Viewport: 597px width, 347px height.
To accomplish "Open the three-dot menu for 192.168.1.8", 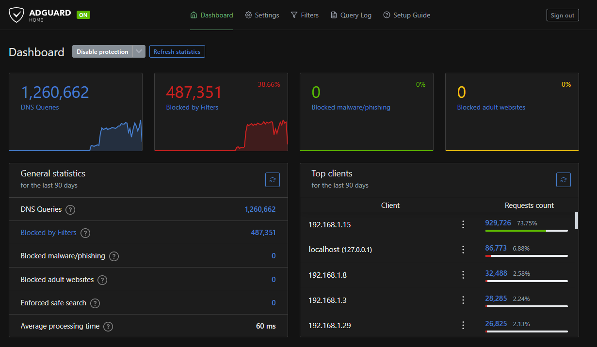I will point(463,275).
